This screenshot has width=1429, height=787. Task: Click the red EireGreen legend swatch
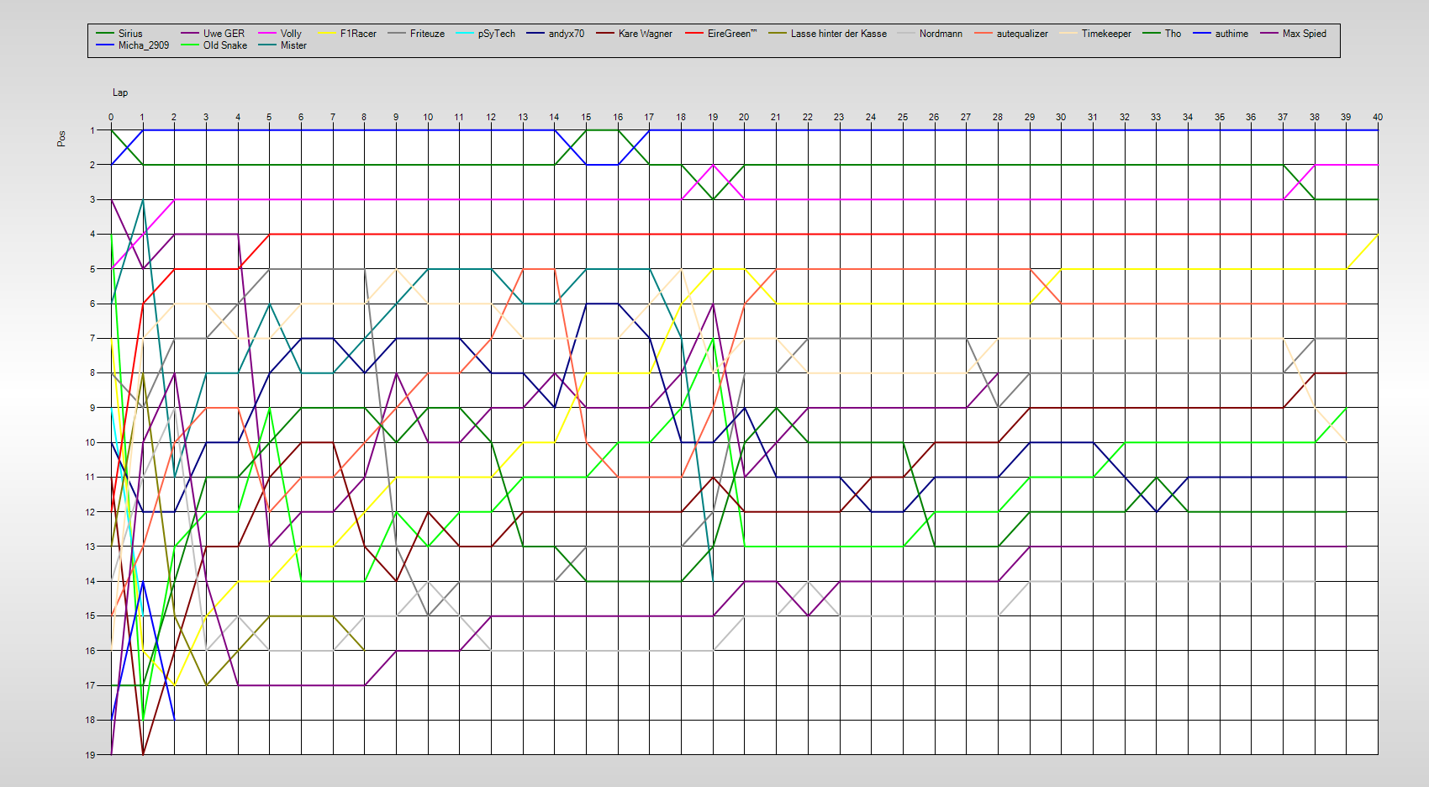point(695,34)
